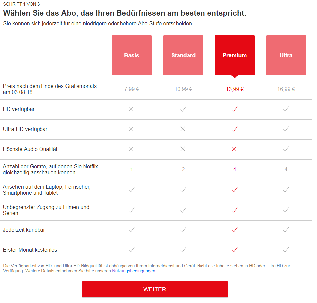Click Standard checkmark in HD verfügbar row
Image resolution: width=317 pixels, height=303 pixels.
coord(183,109)
